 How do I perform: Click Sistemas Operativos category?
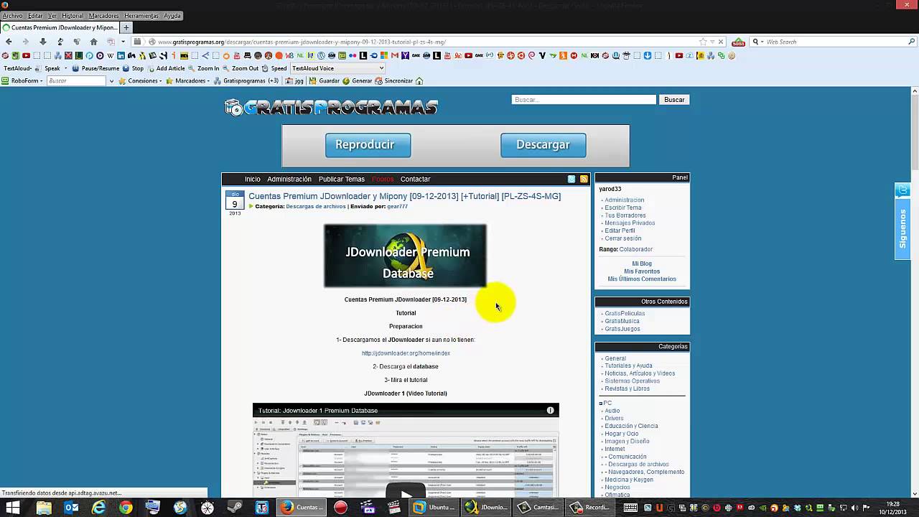[x=632, y=381]
